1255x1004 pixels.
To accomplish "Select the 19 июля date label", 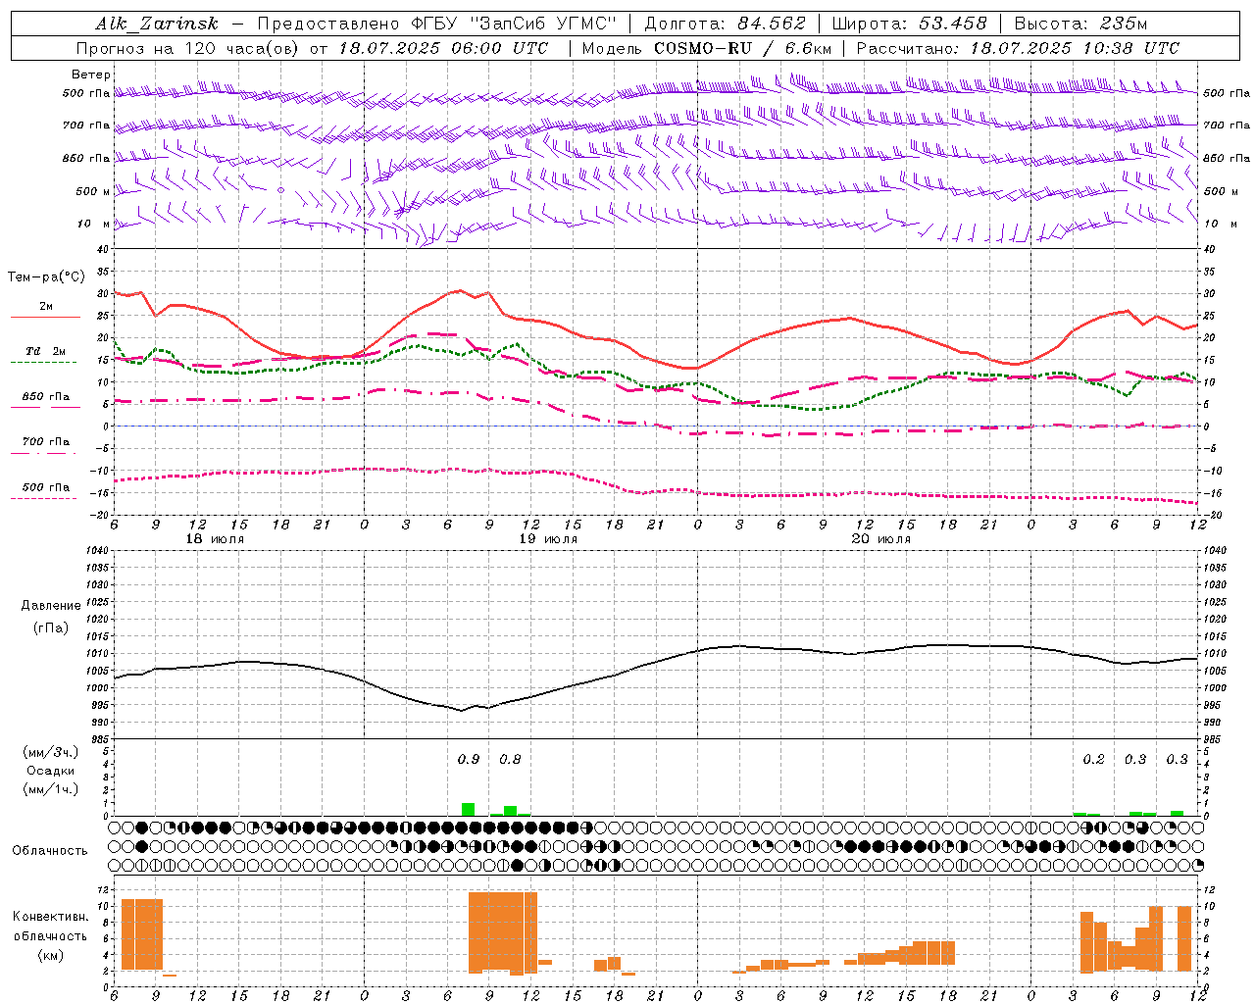I will click(x=548, y=539).
